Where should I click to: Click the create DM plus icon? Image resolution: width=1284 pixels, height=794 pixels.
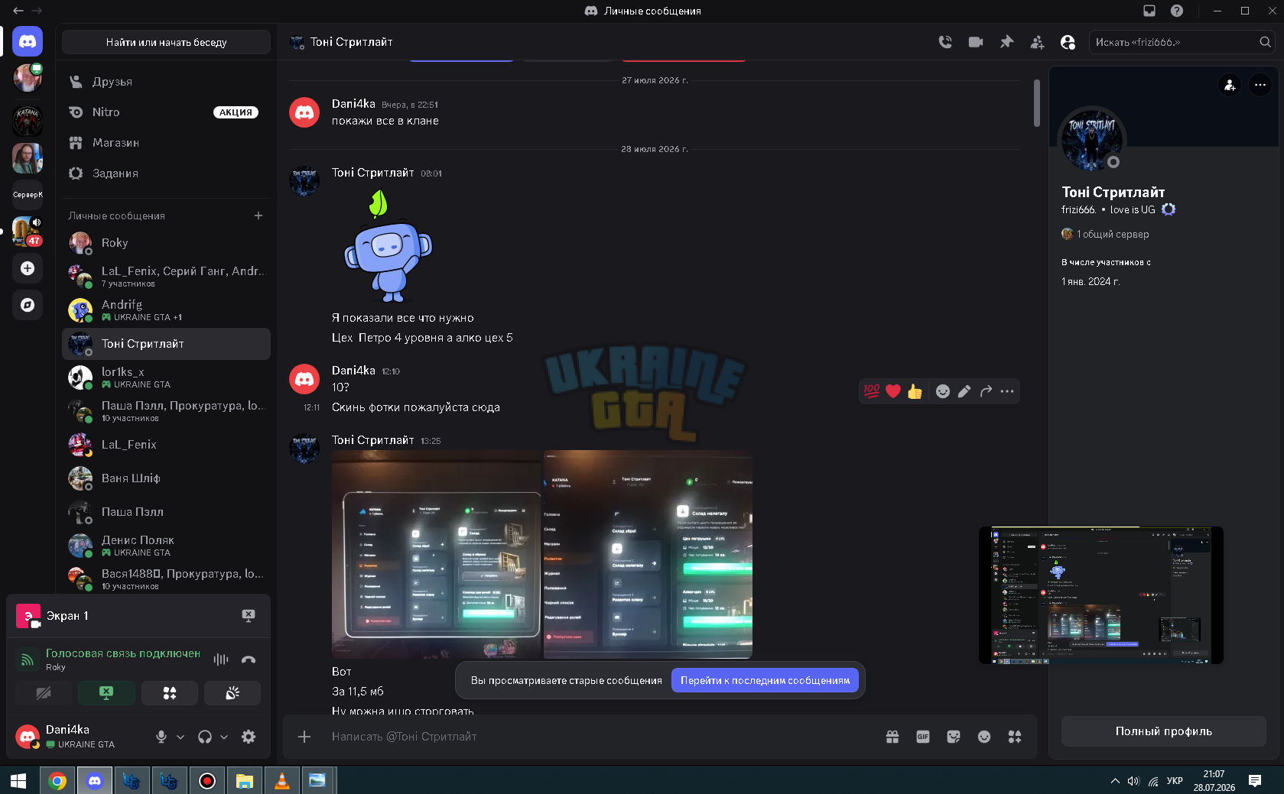[x=258, y=216]
